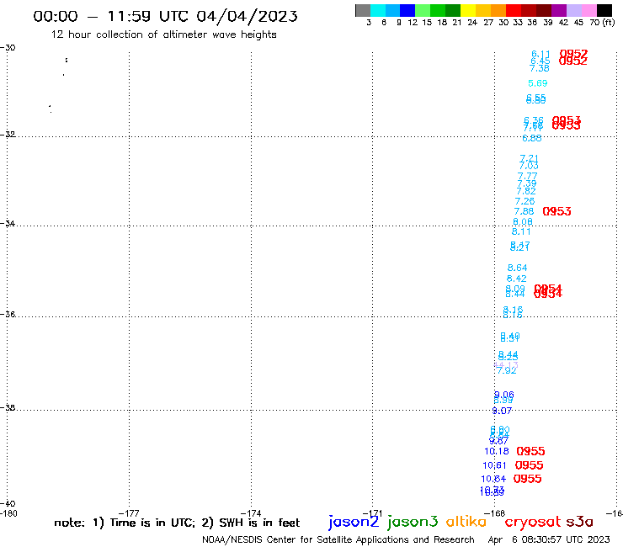
Task: Select the yellow swatch in the color scale
Action: coord(468,10)
